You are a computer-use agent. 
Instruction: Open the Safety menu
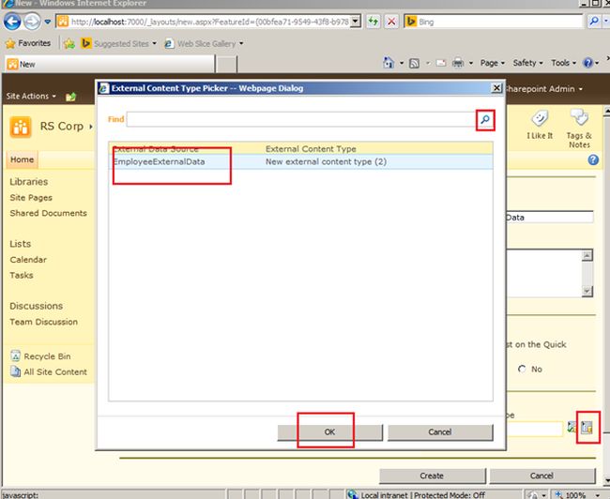[527, 63]
